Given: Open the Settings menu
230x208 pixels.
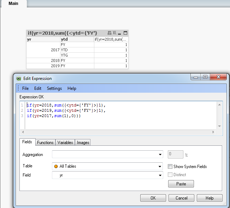Looking at the screenshot, I should (54, 88).
